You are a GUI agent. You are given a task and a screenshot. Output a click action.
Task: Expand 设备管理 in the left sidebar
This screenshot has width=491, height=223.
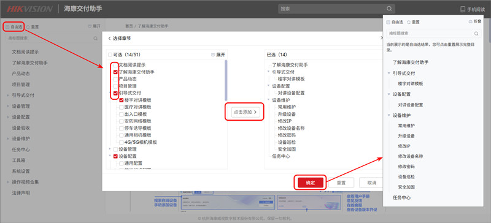(8, 107)
